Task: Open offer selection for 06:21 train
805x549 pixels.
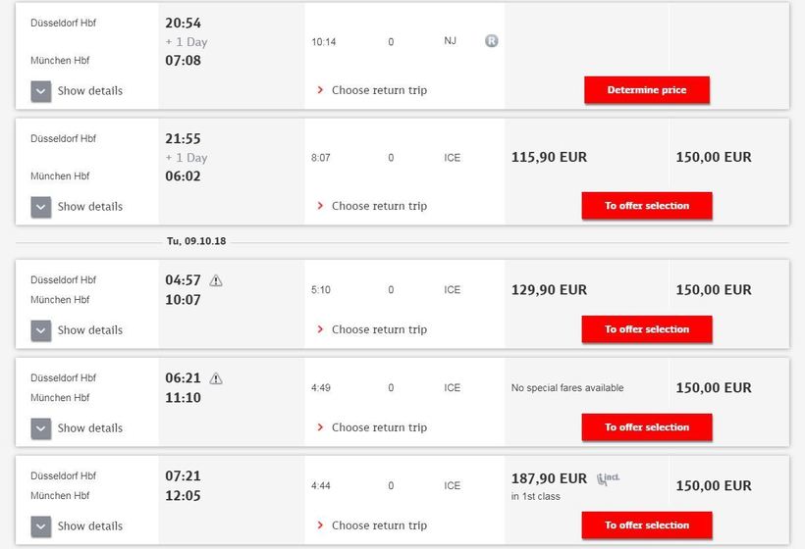Action: [646, 427]
